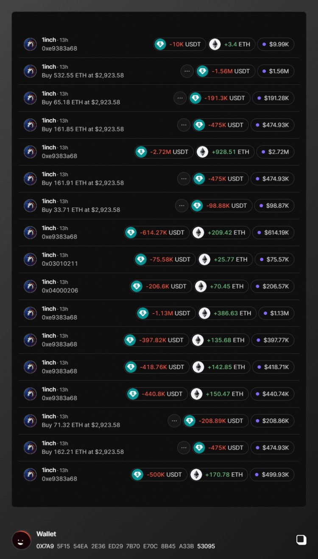
Task: Click the ETH icon next to +3.4 ETH
Action: tap(215, 44)
